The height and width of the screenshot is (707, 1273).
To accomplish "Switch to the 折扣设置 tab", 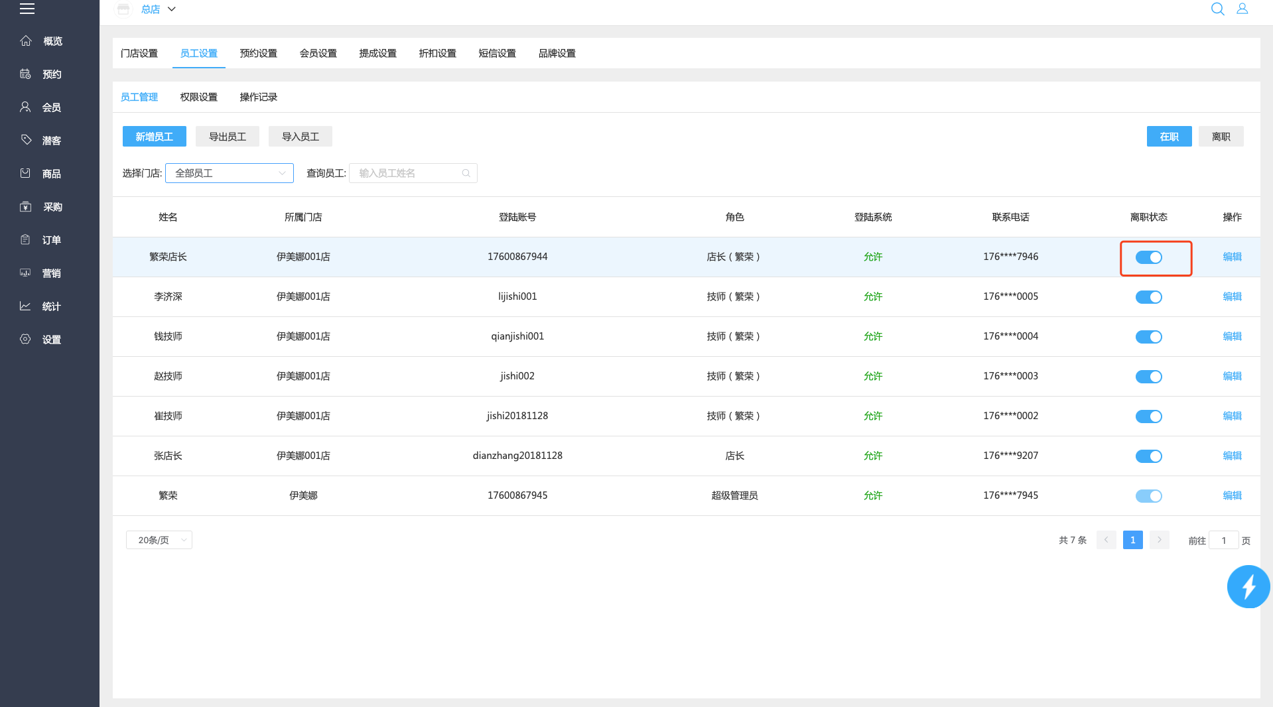I will tap(438, 53).
